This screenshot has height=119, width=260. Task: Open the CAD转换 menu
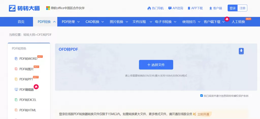pyautogui.click(x=92, y=22)
